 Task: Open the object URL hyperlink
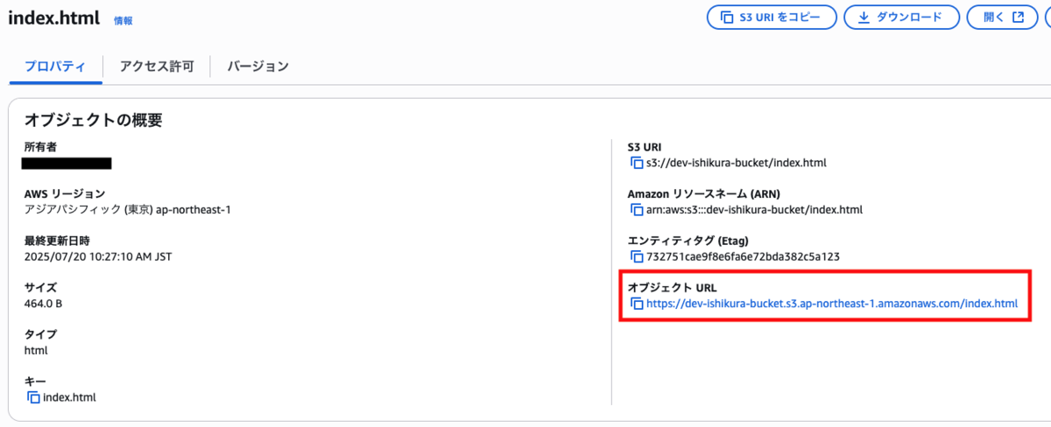[832, 304]
